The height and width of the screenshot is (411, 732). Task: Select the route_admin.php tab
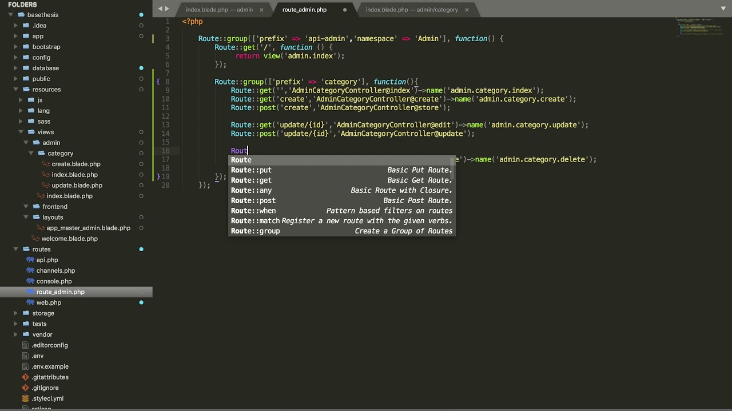tap(304, 10)
